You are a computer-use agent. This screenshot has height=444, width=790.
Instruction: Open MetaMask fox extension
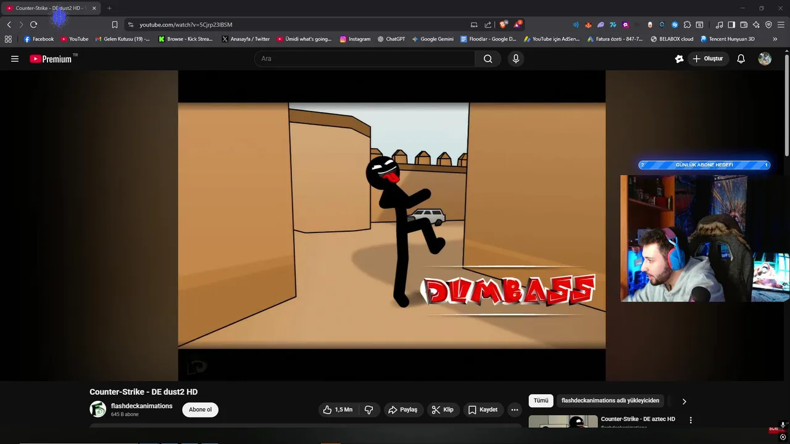click(x=588, y=25)
